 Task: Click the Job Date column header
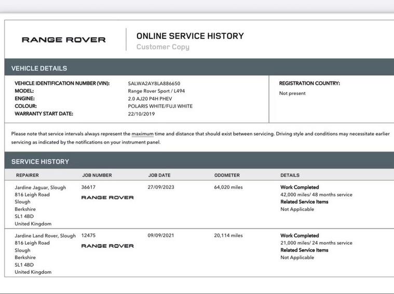click(x=159, y=176)
